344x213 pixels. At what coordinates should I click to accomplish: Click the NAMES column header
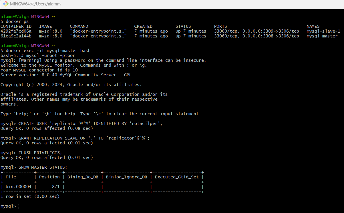point(313,26)
